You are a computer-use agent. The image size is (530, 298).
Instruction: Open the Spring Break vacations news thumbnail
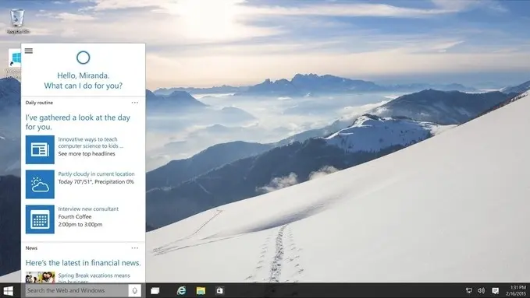pos(40,277)
